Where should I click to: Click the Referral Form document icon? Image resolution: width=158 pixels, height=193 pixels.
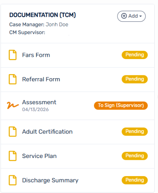point(12,79)
